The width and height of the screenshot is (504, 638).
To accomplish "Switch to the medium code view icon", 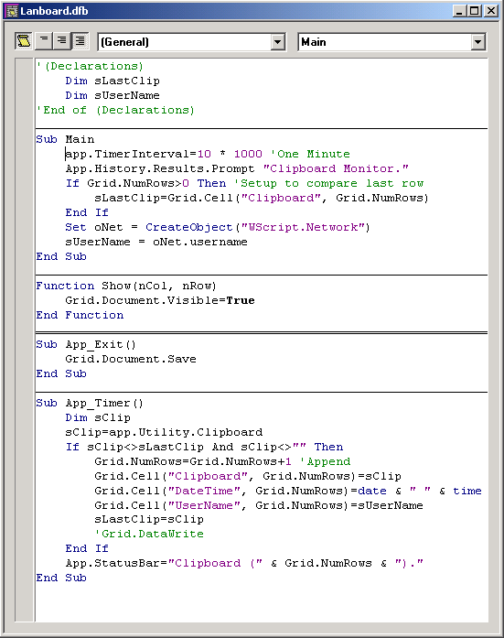I will pos(62,41).
